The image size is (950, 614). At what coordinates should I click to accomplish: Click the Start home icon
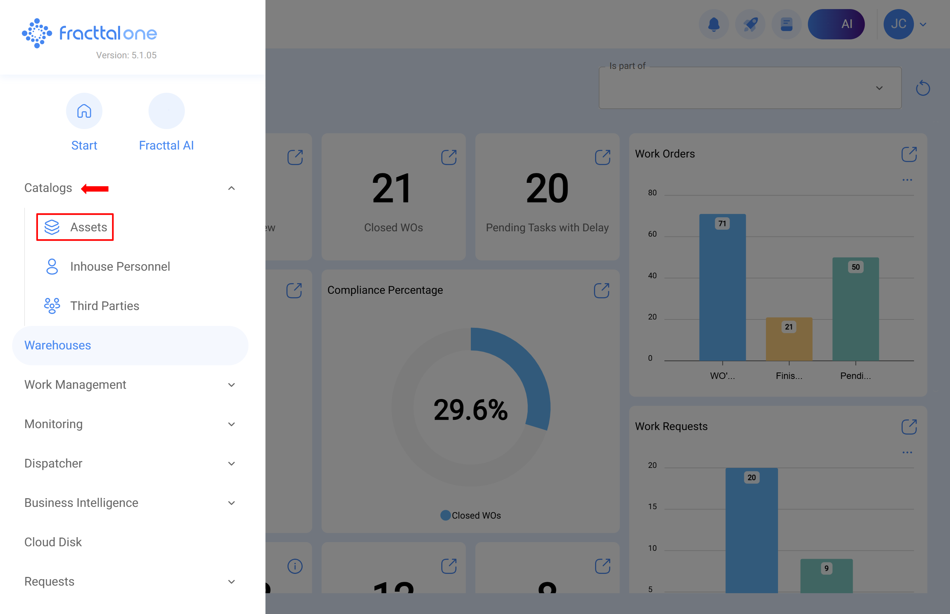click(x=84, y=111)
